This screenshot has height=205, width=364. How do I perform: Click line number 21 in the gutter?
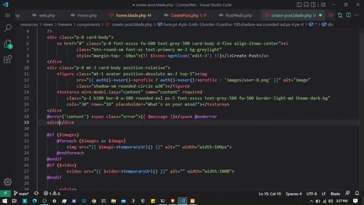pyautogui.click(x=27, y=135)
